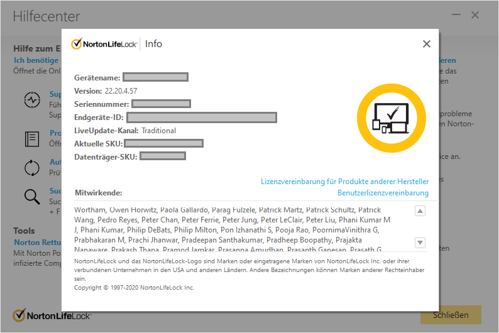This screenshot has width=499, height=333.
Task: Click LiveUpdate-Kanal value 'Traditional'
Action: [x=158, y=131]
